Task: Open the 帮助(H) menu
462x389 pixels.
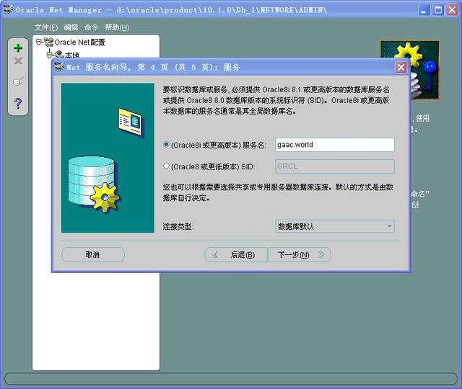Action: [x=117, y=27]
